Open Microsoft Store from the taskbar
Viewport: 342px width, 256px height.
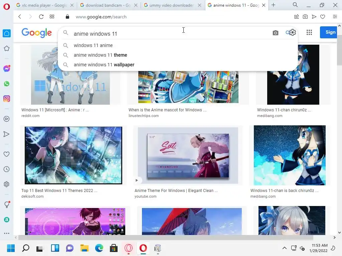[x=114, y=248]
